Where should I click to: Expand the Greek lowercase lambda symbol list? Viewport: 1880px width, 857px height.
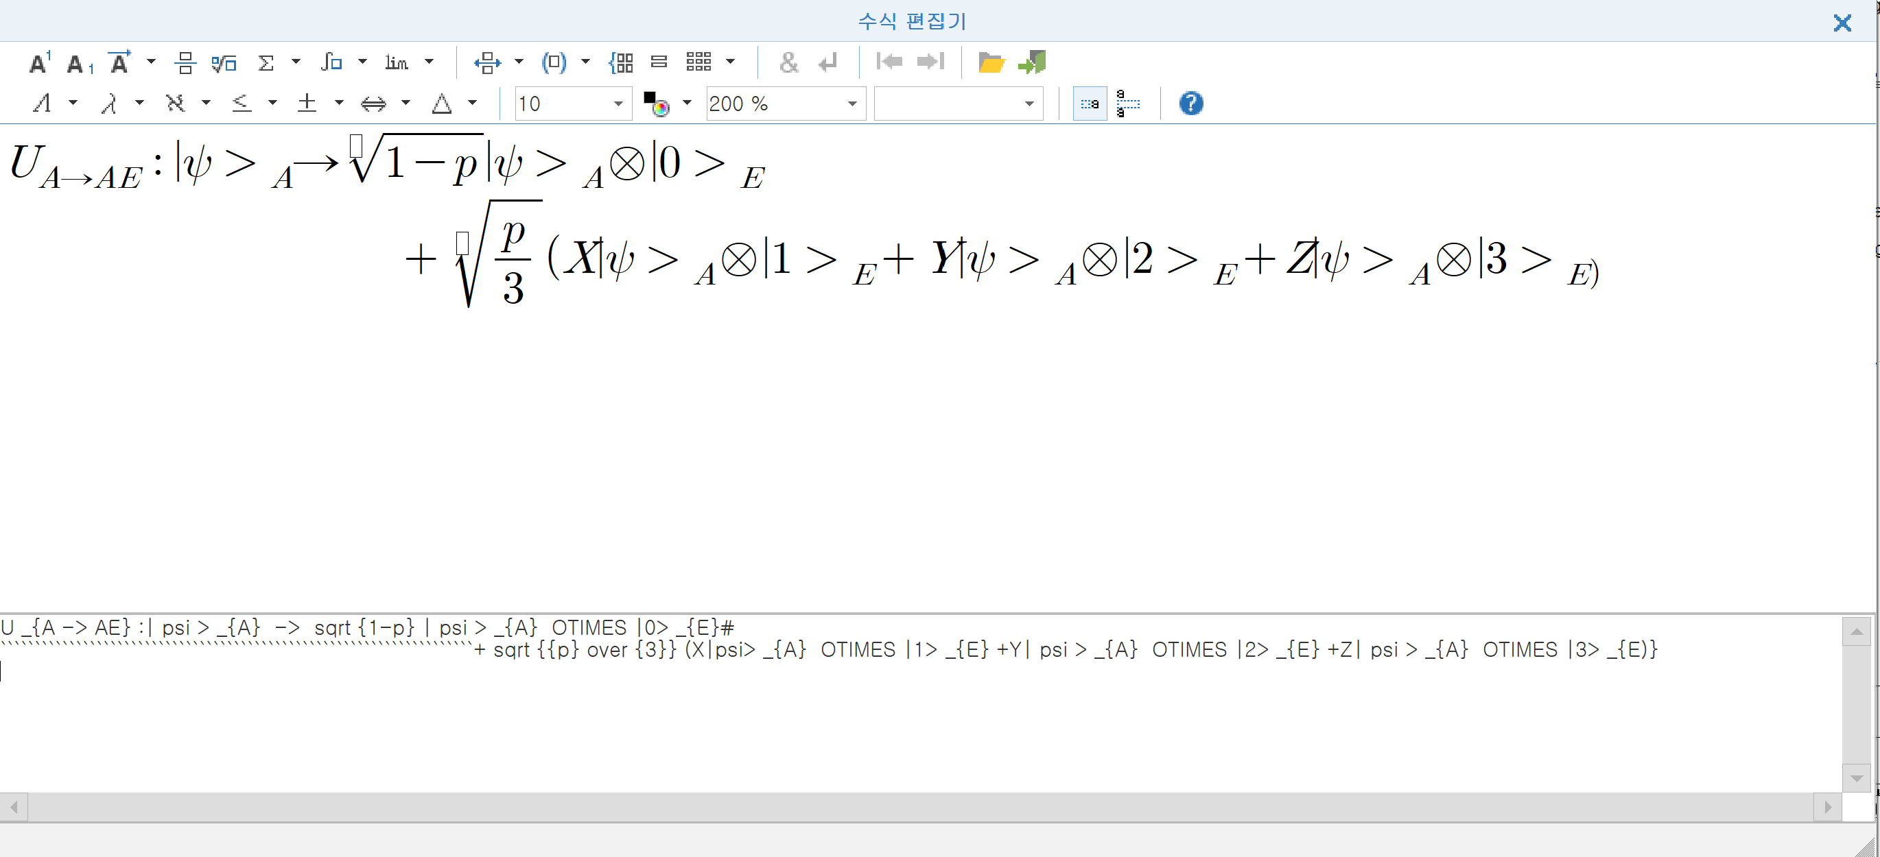[139, 103]
